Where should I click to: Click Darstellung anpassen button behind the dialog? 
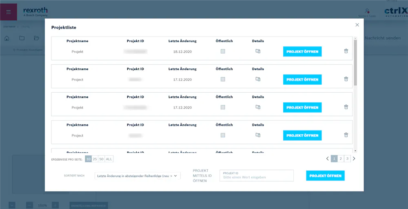(89, 206)
